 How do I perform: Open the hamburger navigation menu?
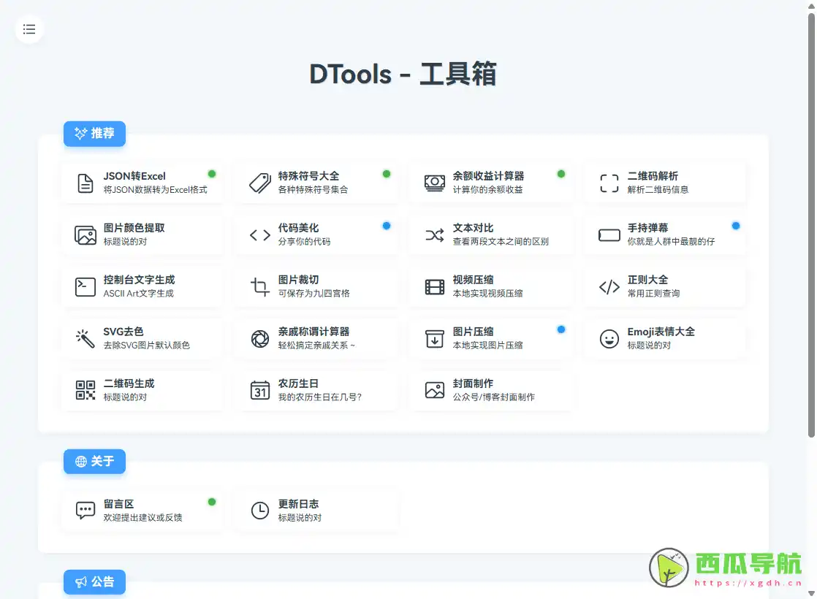(x=29, y=29)
